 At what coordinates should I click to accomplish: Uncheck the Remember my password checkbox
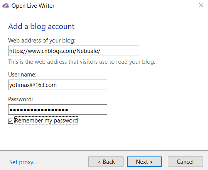11,121
